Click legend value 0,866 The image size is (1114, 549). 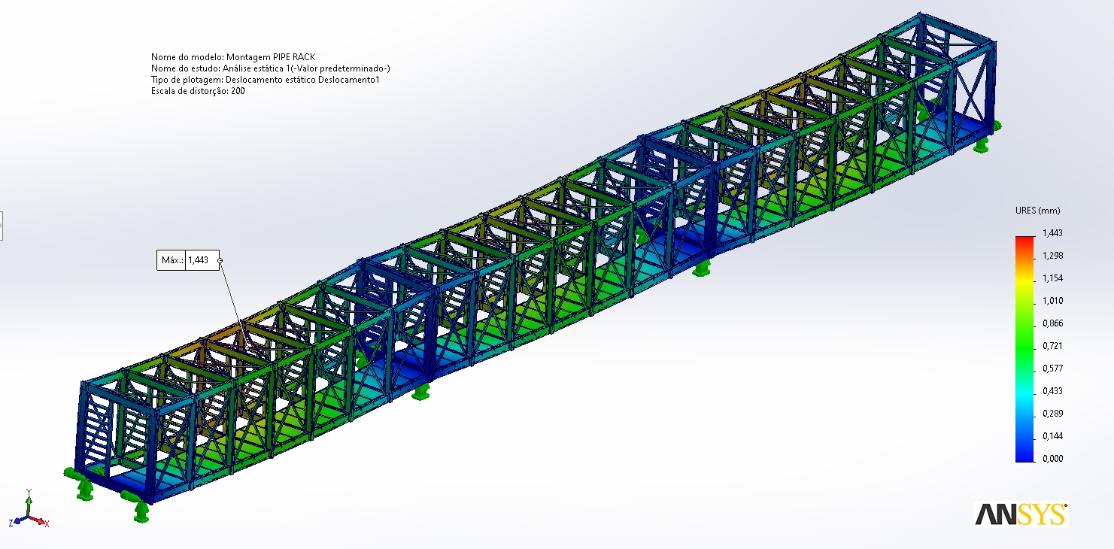(x=1052, y=323)
